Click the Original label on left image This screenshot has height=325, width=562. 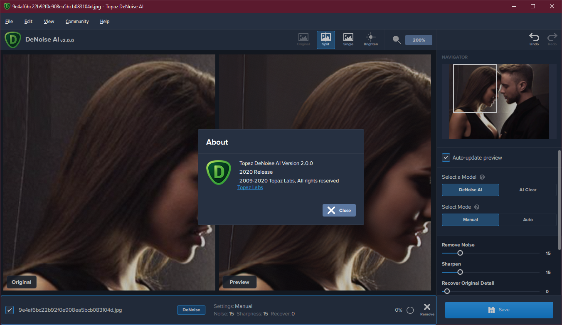tap(22, 282)
